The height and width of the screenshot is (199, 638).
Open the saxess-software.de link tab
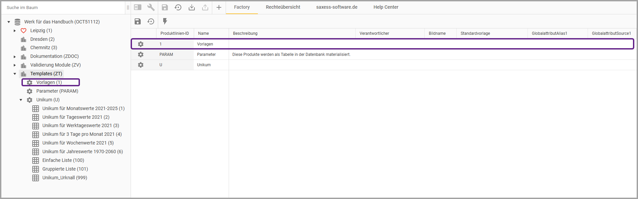tap(336, 7)
